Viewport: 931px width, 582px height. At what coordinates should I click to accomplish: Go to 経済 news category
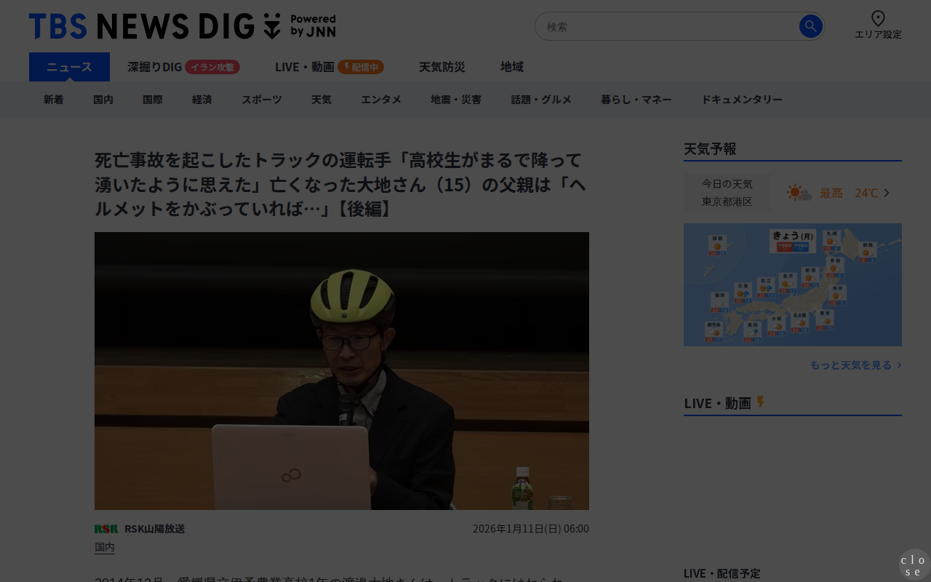[x=202, y=100]
